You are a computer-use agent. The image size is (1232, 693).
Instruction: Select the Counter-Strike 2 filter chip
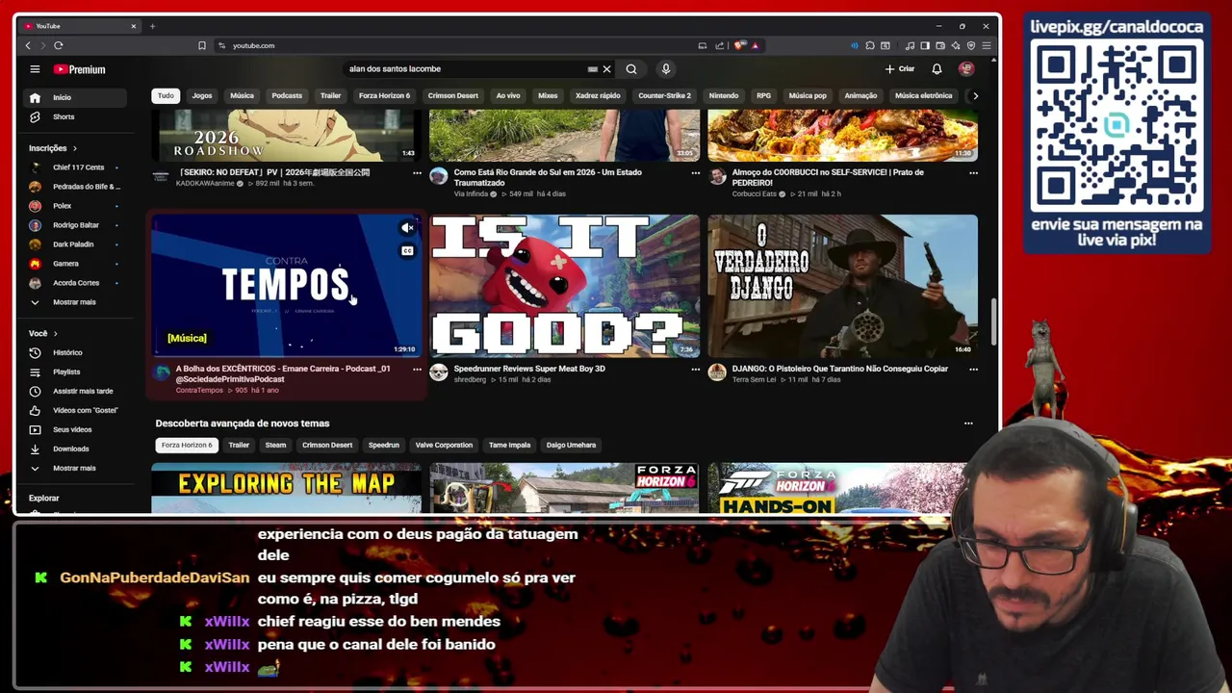tap(664, 95)
